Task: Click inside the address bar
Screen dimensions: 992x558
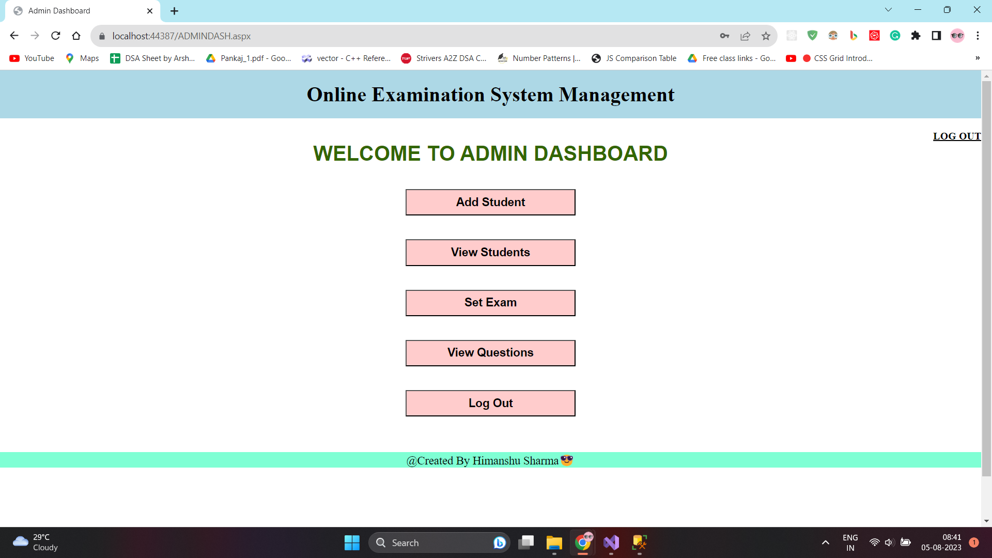Action: click(x=362, y=36)
